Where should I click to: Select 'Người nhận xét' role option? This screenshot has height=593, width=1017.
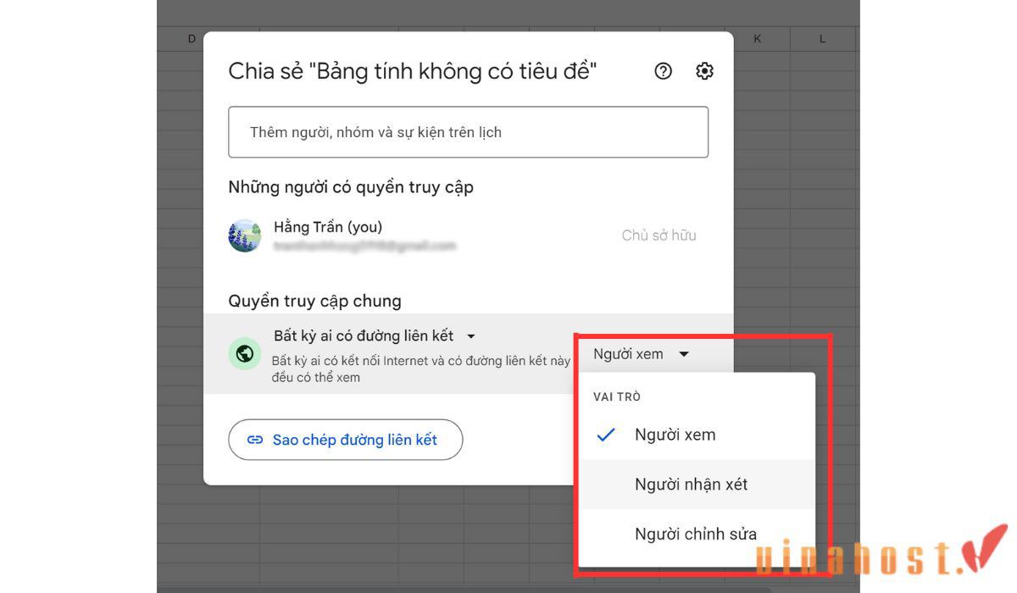(x=695, y=485)
